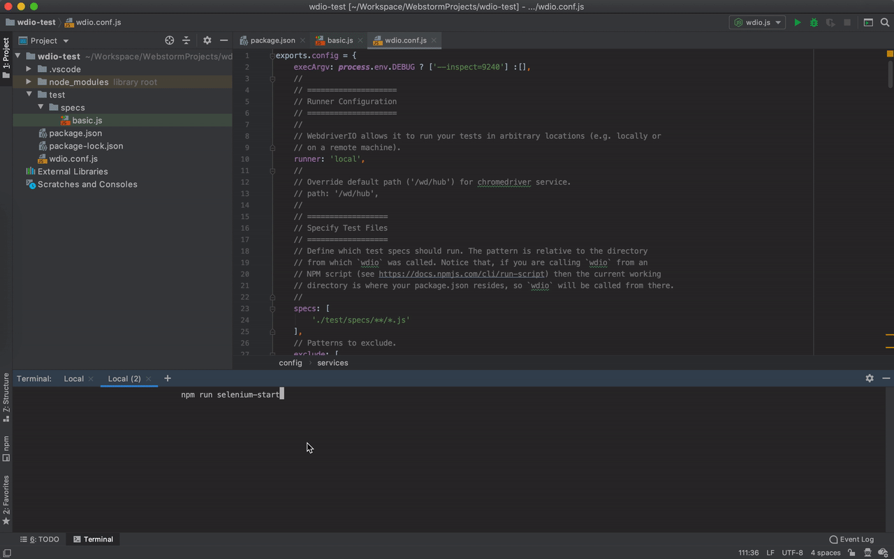
Task: Click the Hector inspections highlighting icon
Action: coord(867,552)
